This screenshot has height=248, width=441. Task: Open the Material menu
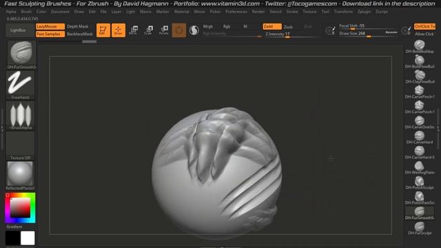(182, 12)
